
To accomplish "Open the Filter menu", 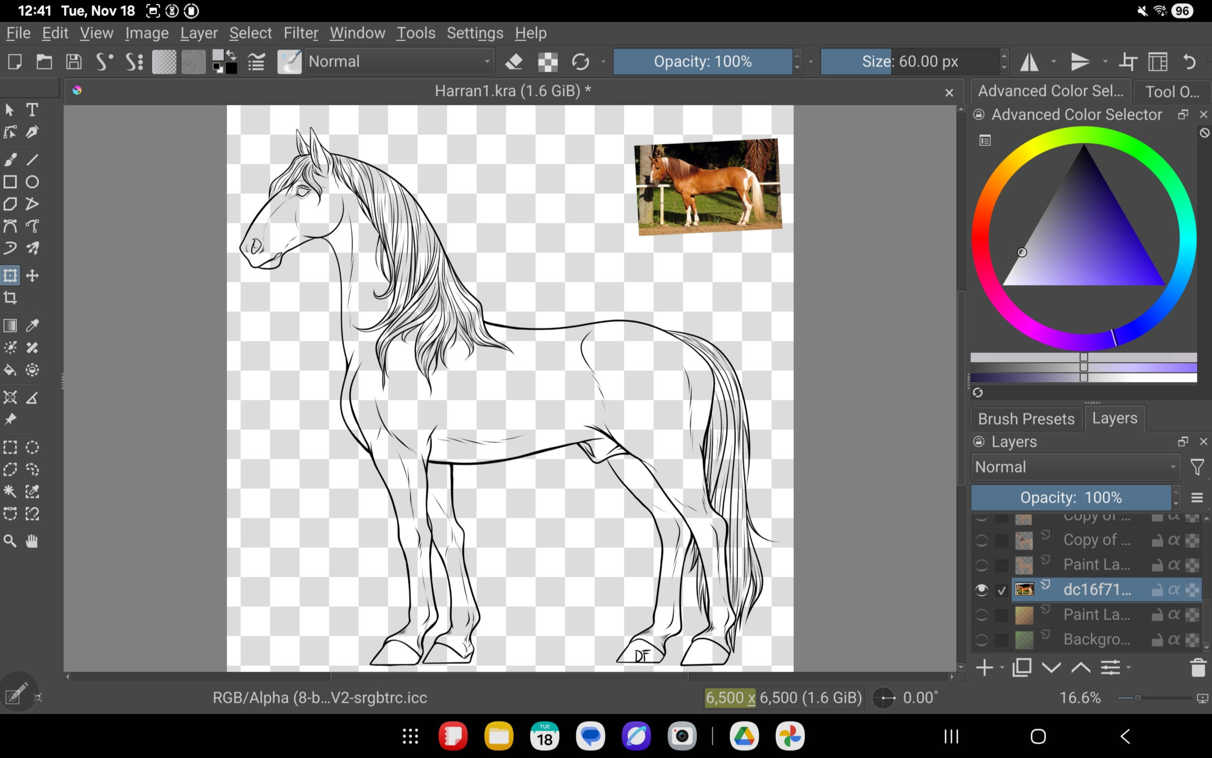I will click(300, 33).
